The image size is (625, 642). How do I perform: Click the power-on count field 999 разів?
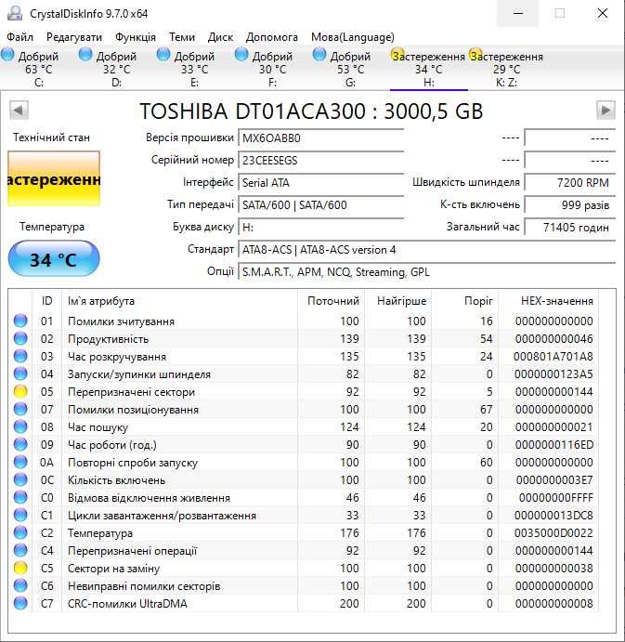(570, 204)
